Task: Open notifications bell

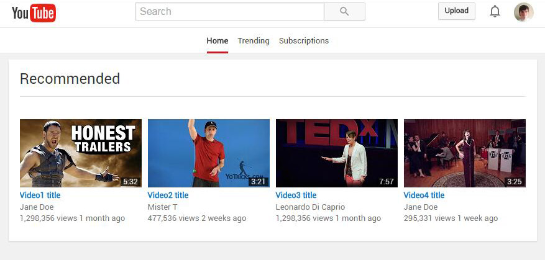Action: (x=495, y=12)
